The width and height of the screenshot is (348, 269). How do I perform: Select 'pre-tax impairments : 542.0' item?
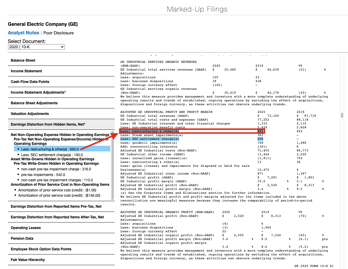(x=43, y=175)
